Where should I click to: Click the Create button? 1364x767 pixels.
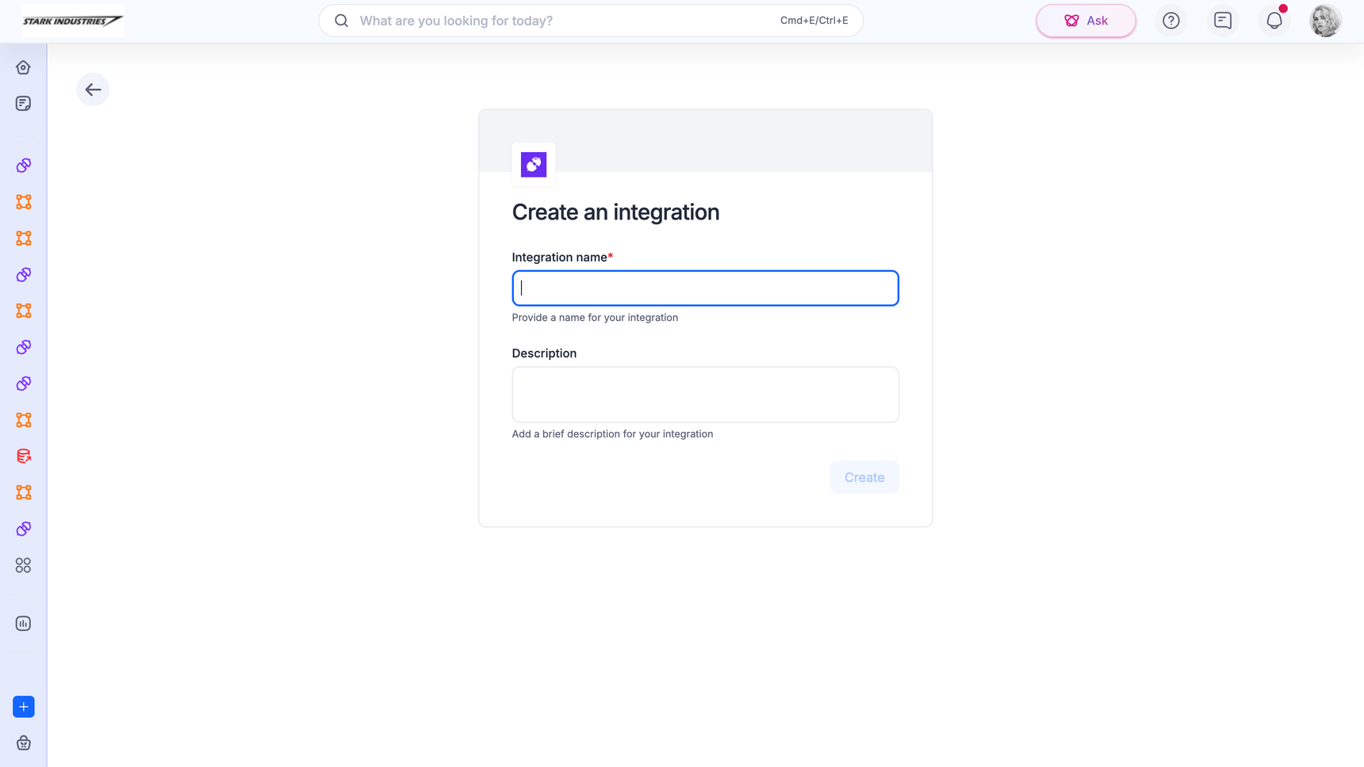pyautogui.click(x=864, y=477)
